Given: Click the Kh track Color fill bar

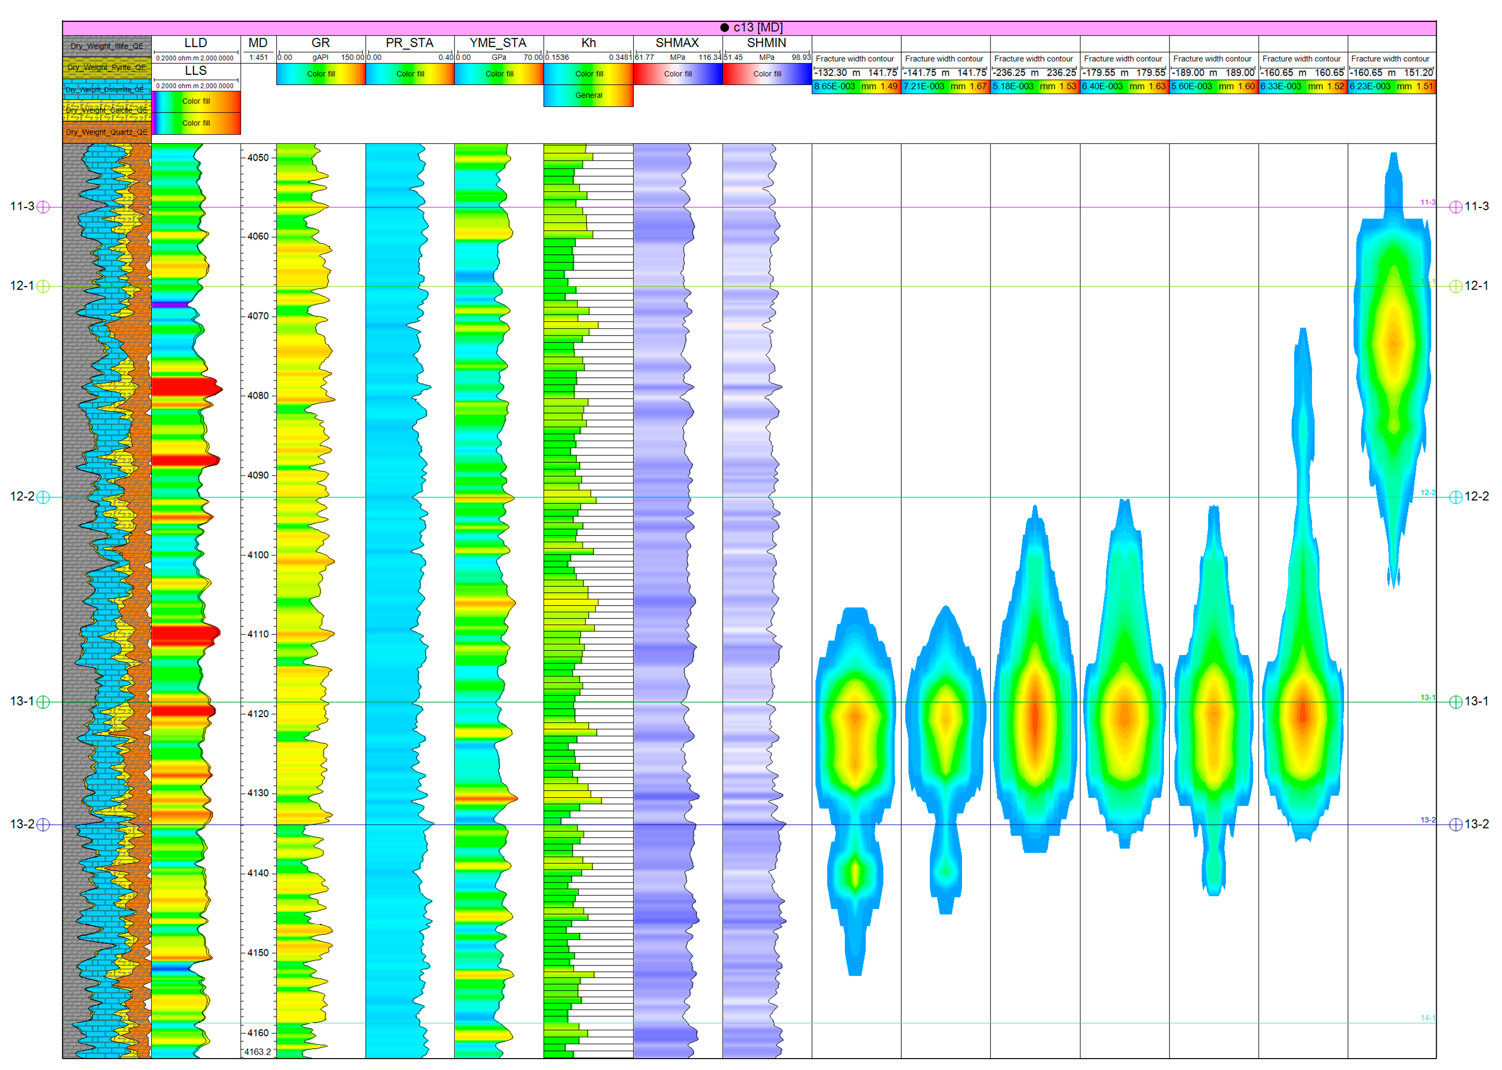Looking at the screenshot, I should click(589, 74).
